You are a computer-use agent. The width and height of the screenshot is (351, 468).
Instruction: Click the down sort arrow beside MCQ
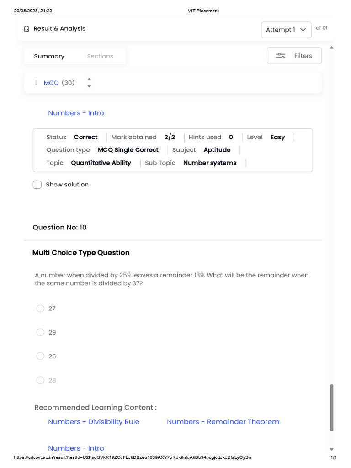[89, 86]
